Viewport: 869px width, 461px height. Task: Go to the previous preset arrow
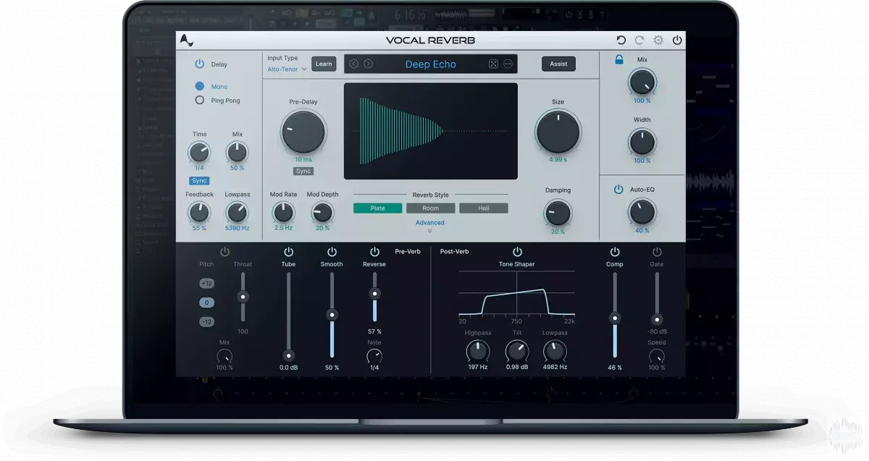pyautogui.click(x=354, y=64)
